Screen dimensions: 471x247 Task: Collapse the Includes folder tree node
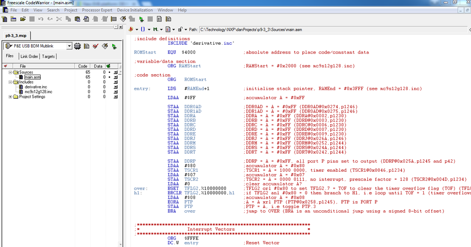tap(10, 82)
